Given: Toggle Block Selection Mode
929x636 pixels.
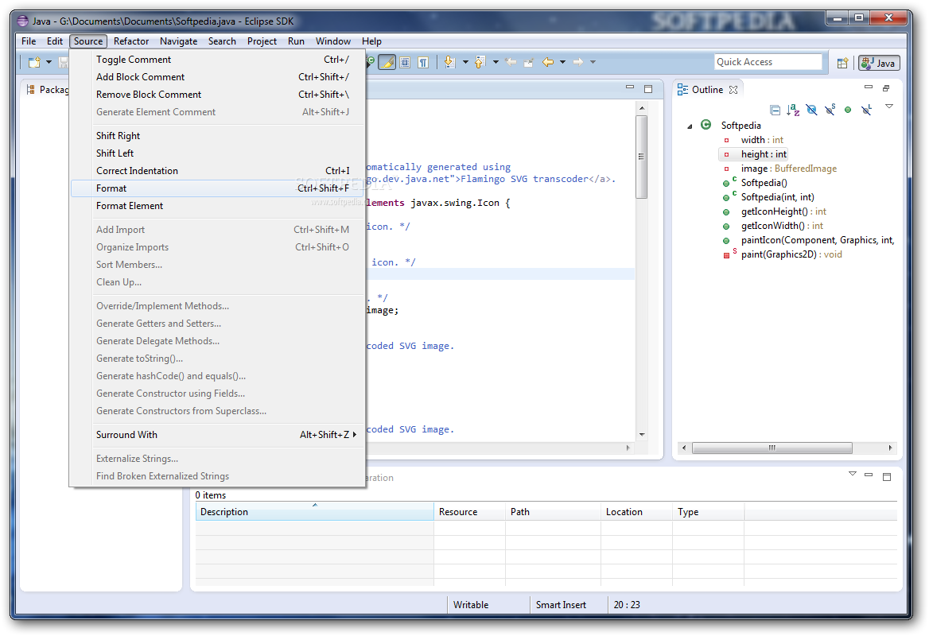Looking at the screenshot, I should point(406,62).
